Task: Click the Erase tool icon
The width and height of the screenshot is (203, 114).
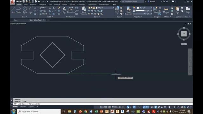Action: pyautogui.click(x=59, y=8)
